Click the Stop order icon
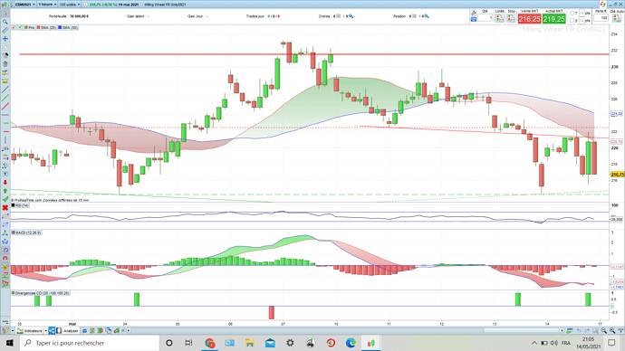The width and height of the screenshot is (625, 351). (x=511, y=18)
